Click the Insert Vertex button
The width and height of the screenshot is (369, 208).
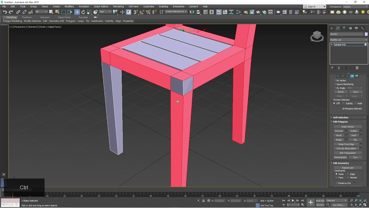(x=348, y=127)
